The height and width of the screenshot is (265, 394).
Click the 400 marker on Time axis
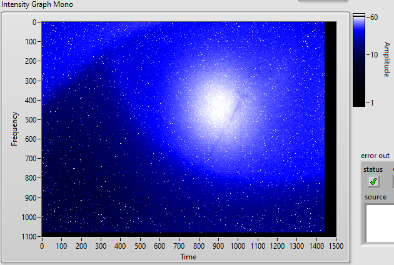(120, 246)
